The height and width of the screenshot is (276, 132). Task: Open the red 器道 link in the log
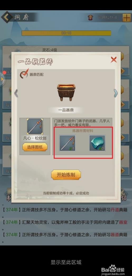pyautogui.click(x=115, y=235)
